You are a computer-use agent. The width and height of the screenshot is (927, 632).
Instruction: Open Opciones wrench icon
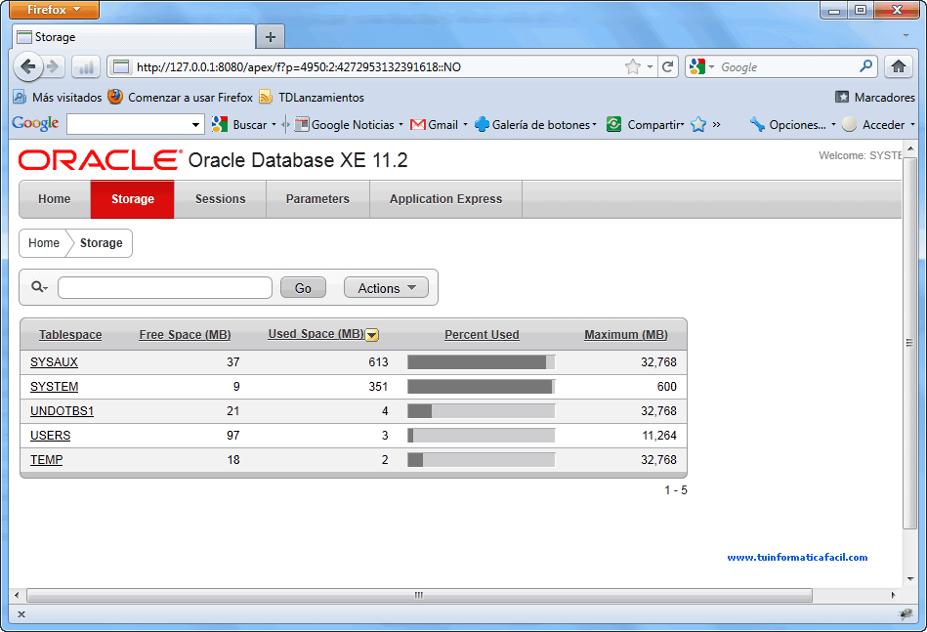click(757, 124)
